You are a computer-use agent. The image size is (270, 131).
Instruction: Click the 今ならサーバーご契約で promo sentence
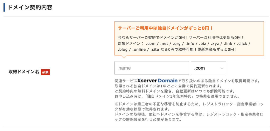[x=181, y=38]
